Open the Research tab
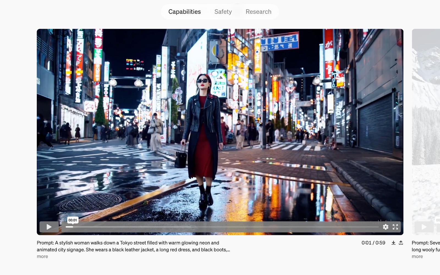 click(258, 12)
